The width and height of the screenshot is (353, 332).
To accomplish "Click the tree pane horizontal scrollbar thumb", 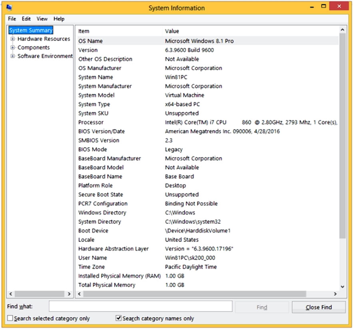I will [40, 294].
